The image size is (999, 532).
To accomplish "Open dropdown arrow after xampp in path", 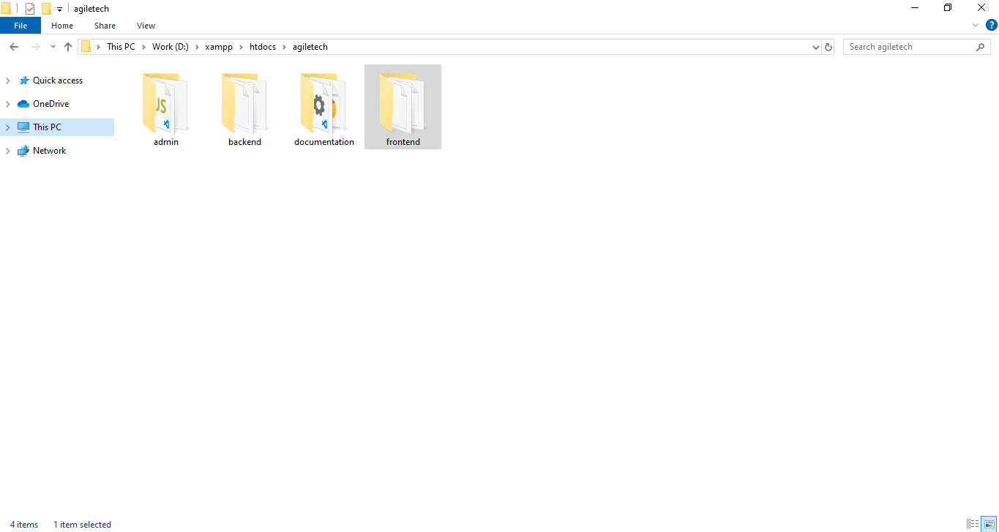I will point(241,47).
